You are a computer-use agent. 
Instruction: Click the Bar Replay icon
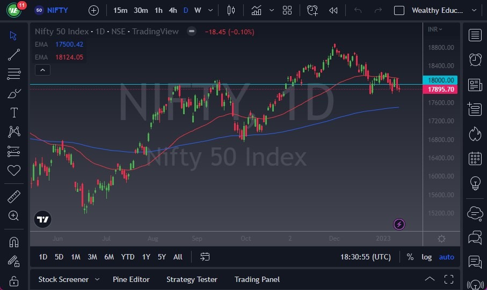333,10
